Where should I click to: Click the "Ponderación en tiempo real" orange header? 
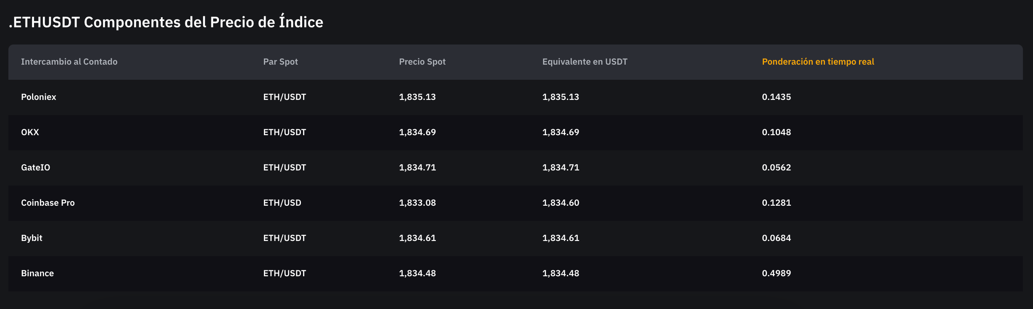[x=818, y=62]
